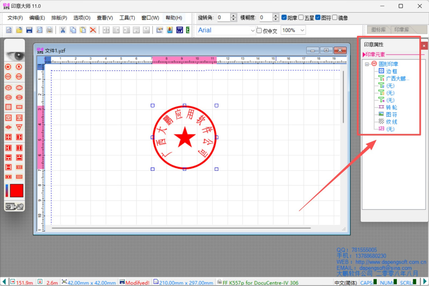The image size is (429, 286).
Task: Click the Print icon in toolbar
Action: pos(50,30)
